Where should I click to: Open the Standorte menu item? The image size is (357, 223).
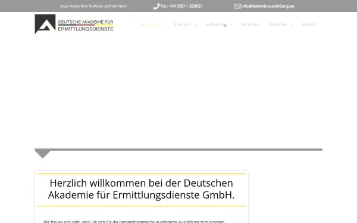[277, 24]
